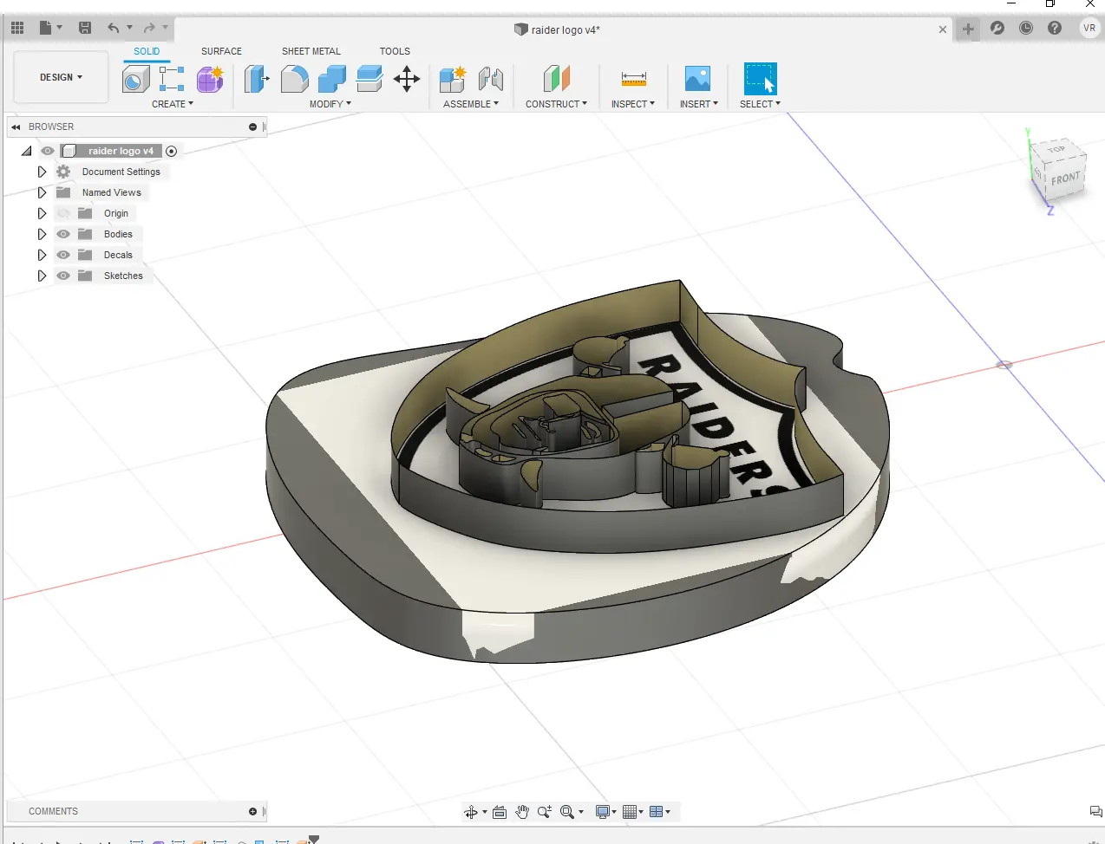This screenshot has width=1105, height=844.
Task: Open the CONSTRUCT dropdown label
Action: click(x=556, y=104)
